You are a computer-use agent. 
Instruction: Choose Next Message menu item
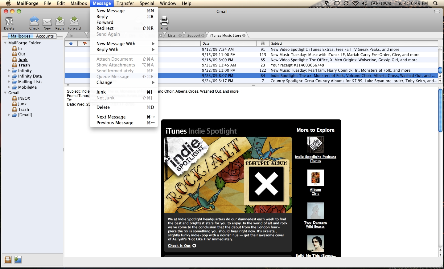124,117
